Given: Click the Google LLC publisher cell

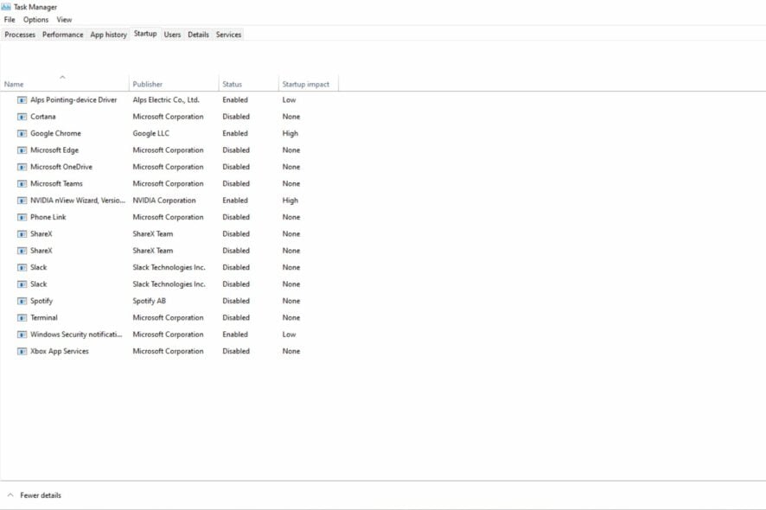Looking at the screenshot, I should (x=151, y=133).
